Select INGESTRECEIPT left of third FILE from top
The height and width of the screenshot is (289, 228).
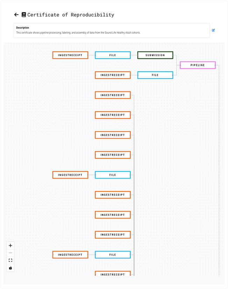pyautogui.click(x=70, y=175)
